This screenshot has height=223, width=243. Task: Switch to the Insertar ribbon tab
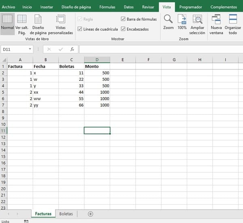pyautogui.click(x=47, y=7)
